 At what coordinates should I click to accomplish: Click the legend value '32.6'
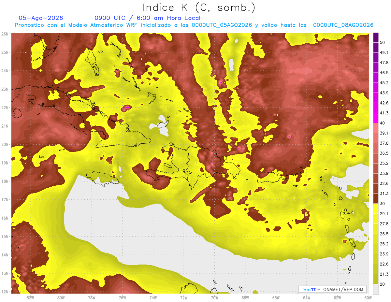384,183
